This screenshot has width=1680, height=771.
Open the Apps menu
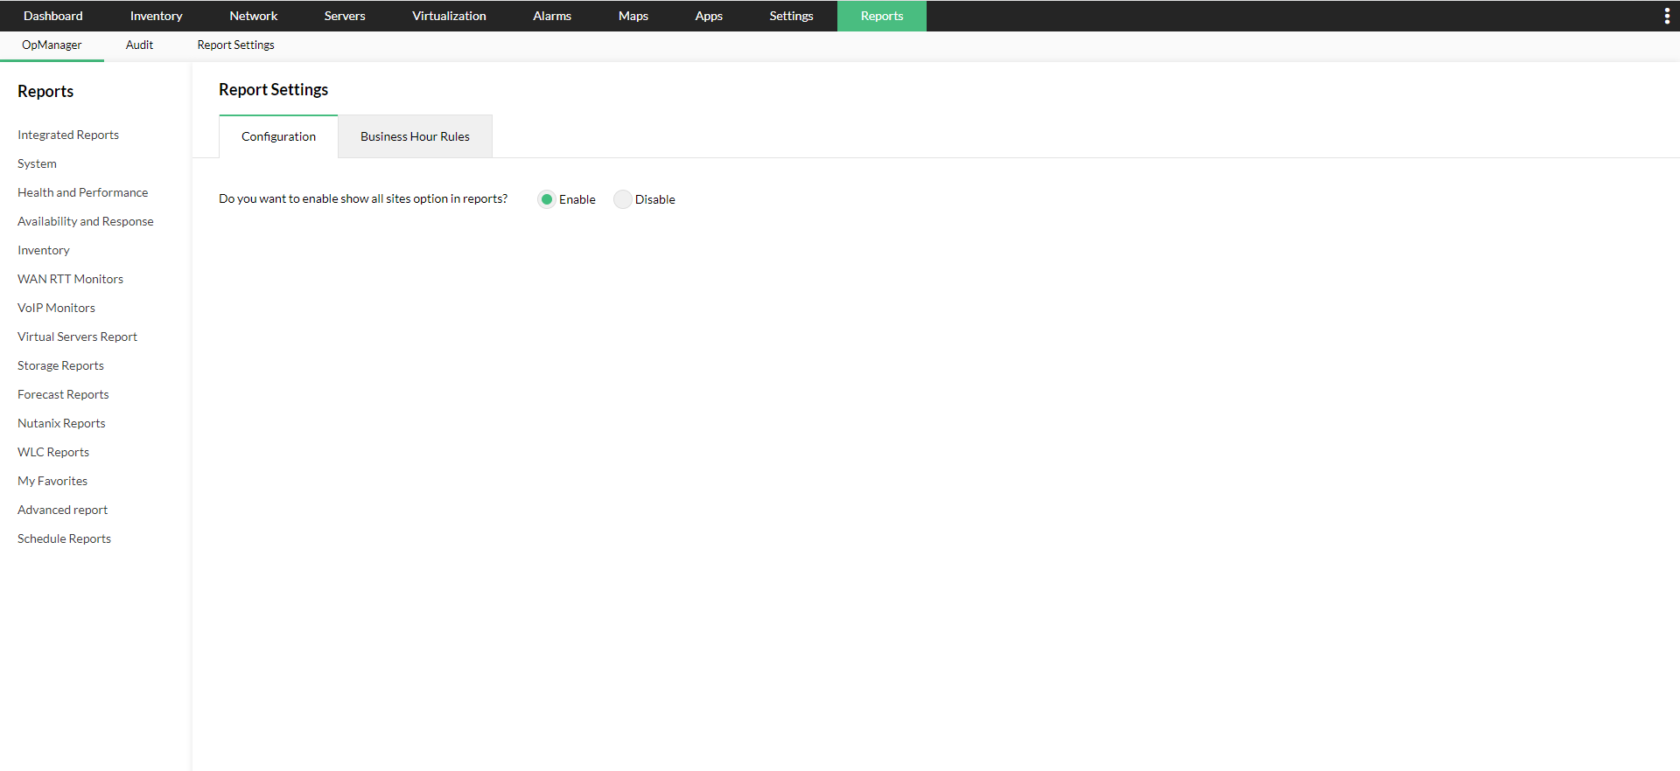(709, 16)
